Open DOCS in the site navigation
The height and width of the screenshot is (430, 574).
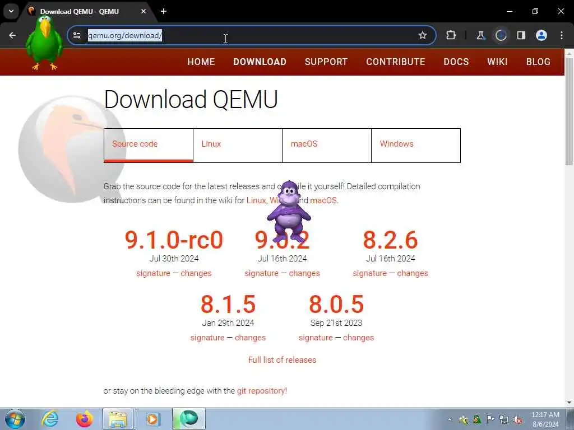click(x=456, y=62)
